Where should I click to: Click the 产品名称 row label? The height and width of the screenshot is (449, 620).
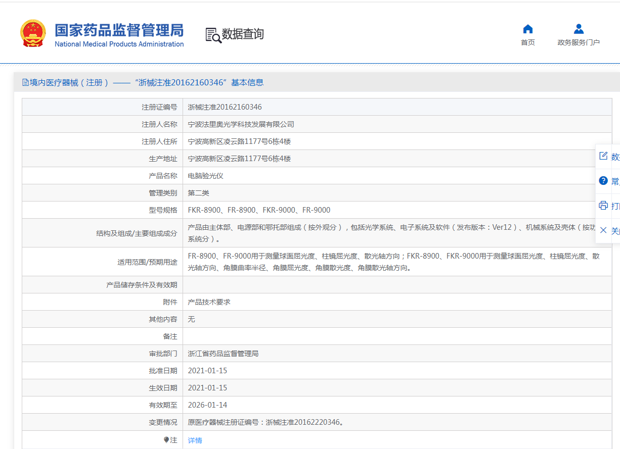[163, 176]
